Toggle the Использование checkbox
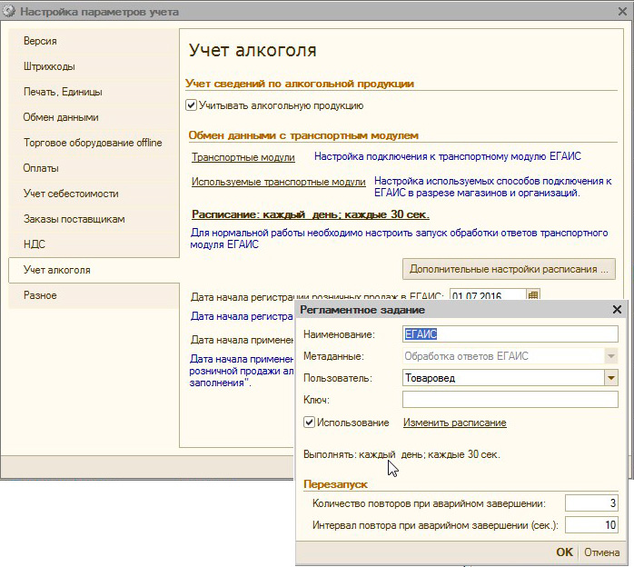Screen dimensions: 634x567 pos(310,423)
